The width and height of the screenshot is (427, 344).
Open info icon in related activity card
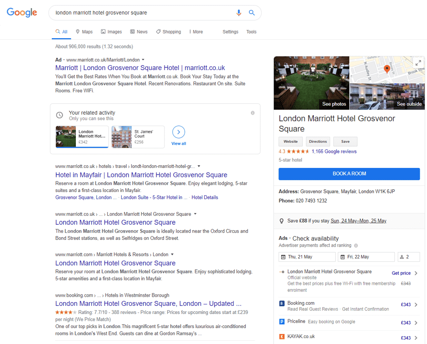click(253, 113)
